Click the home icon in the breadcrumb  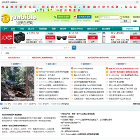pyautogui.click(x=2, y=53)
